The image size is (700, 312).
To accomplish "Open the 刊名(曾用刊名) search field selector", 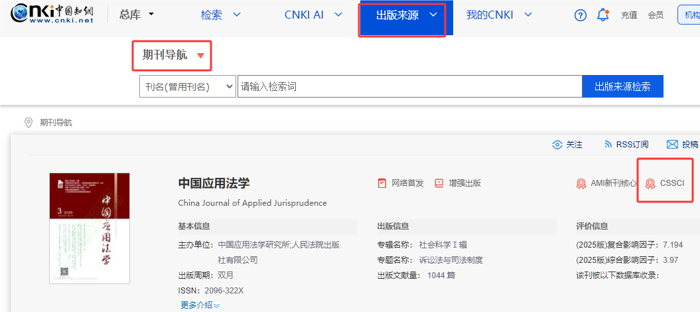I will (188, 86).
